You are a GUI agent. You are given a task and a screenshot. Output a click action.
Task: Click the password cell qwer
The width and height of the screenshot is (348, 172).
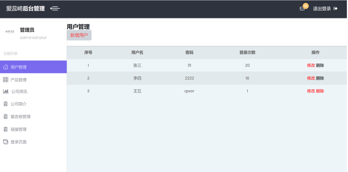pyautogui.click(x=189, y=91)
